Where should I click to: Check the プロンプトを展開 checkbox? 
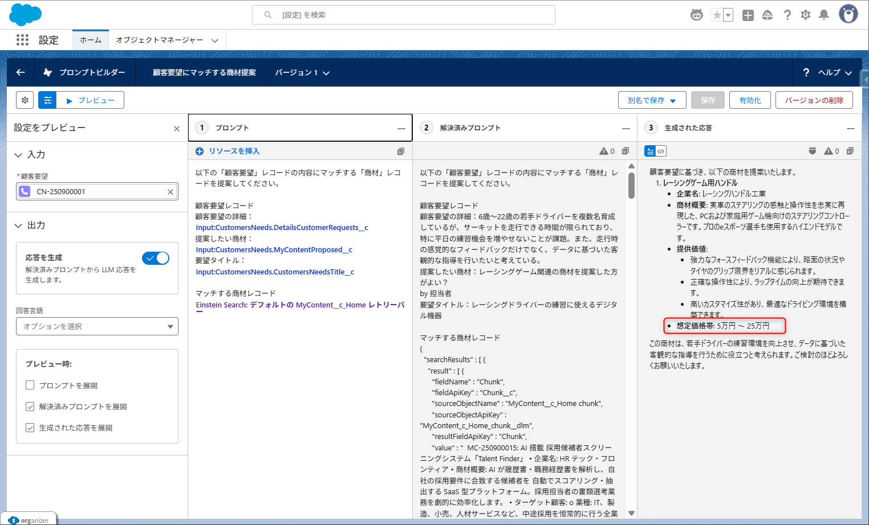coord(30,385)
